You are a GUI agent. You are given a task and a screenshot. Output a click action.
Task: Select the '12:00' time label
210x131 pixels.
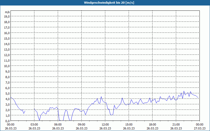point(105,125)
